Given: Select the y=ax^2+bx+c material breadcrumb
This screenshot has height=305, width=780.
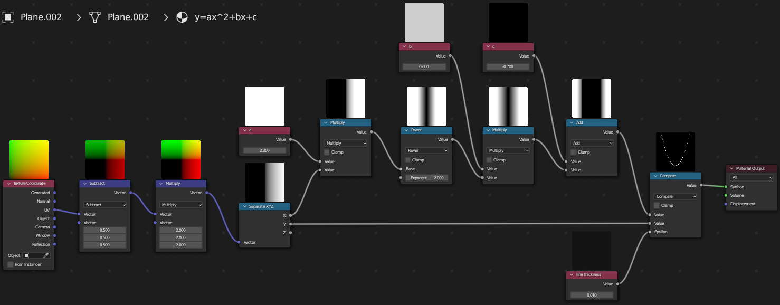Looking at the screenshot, I should [226, 17].
